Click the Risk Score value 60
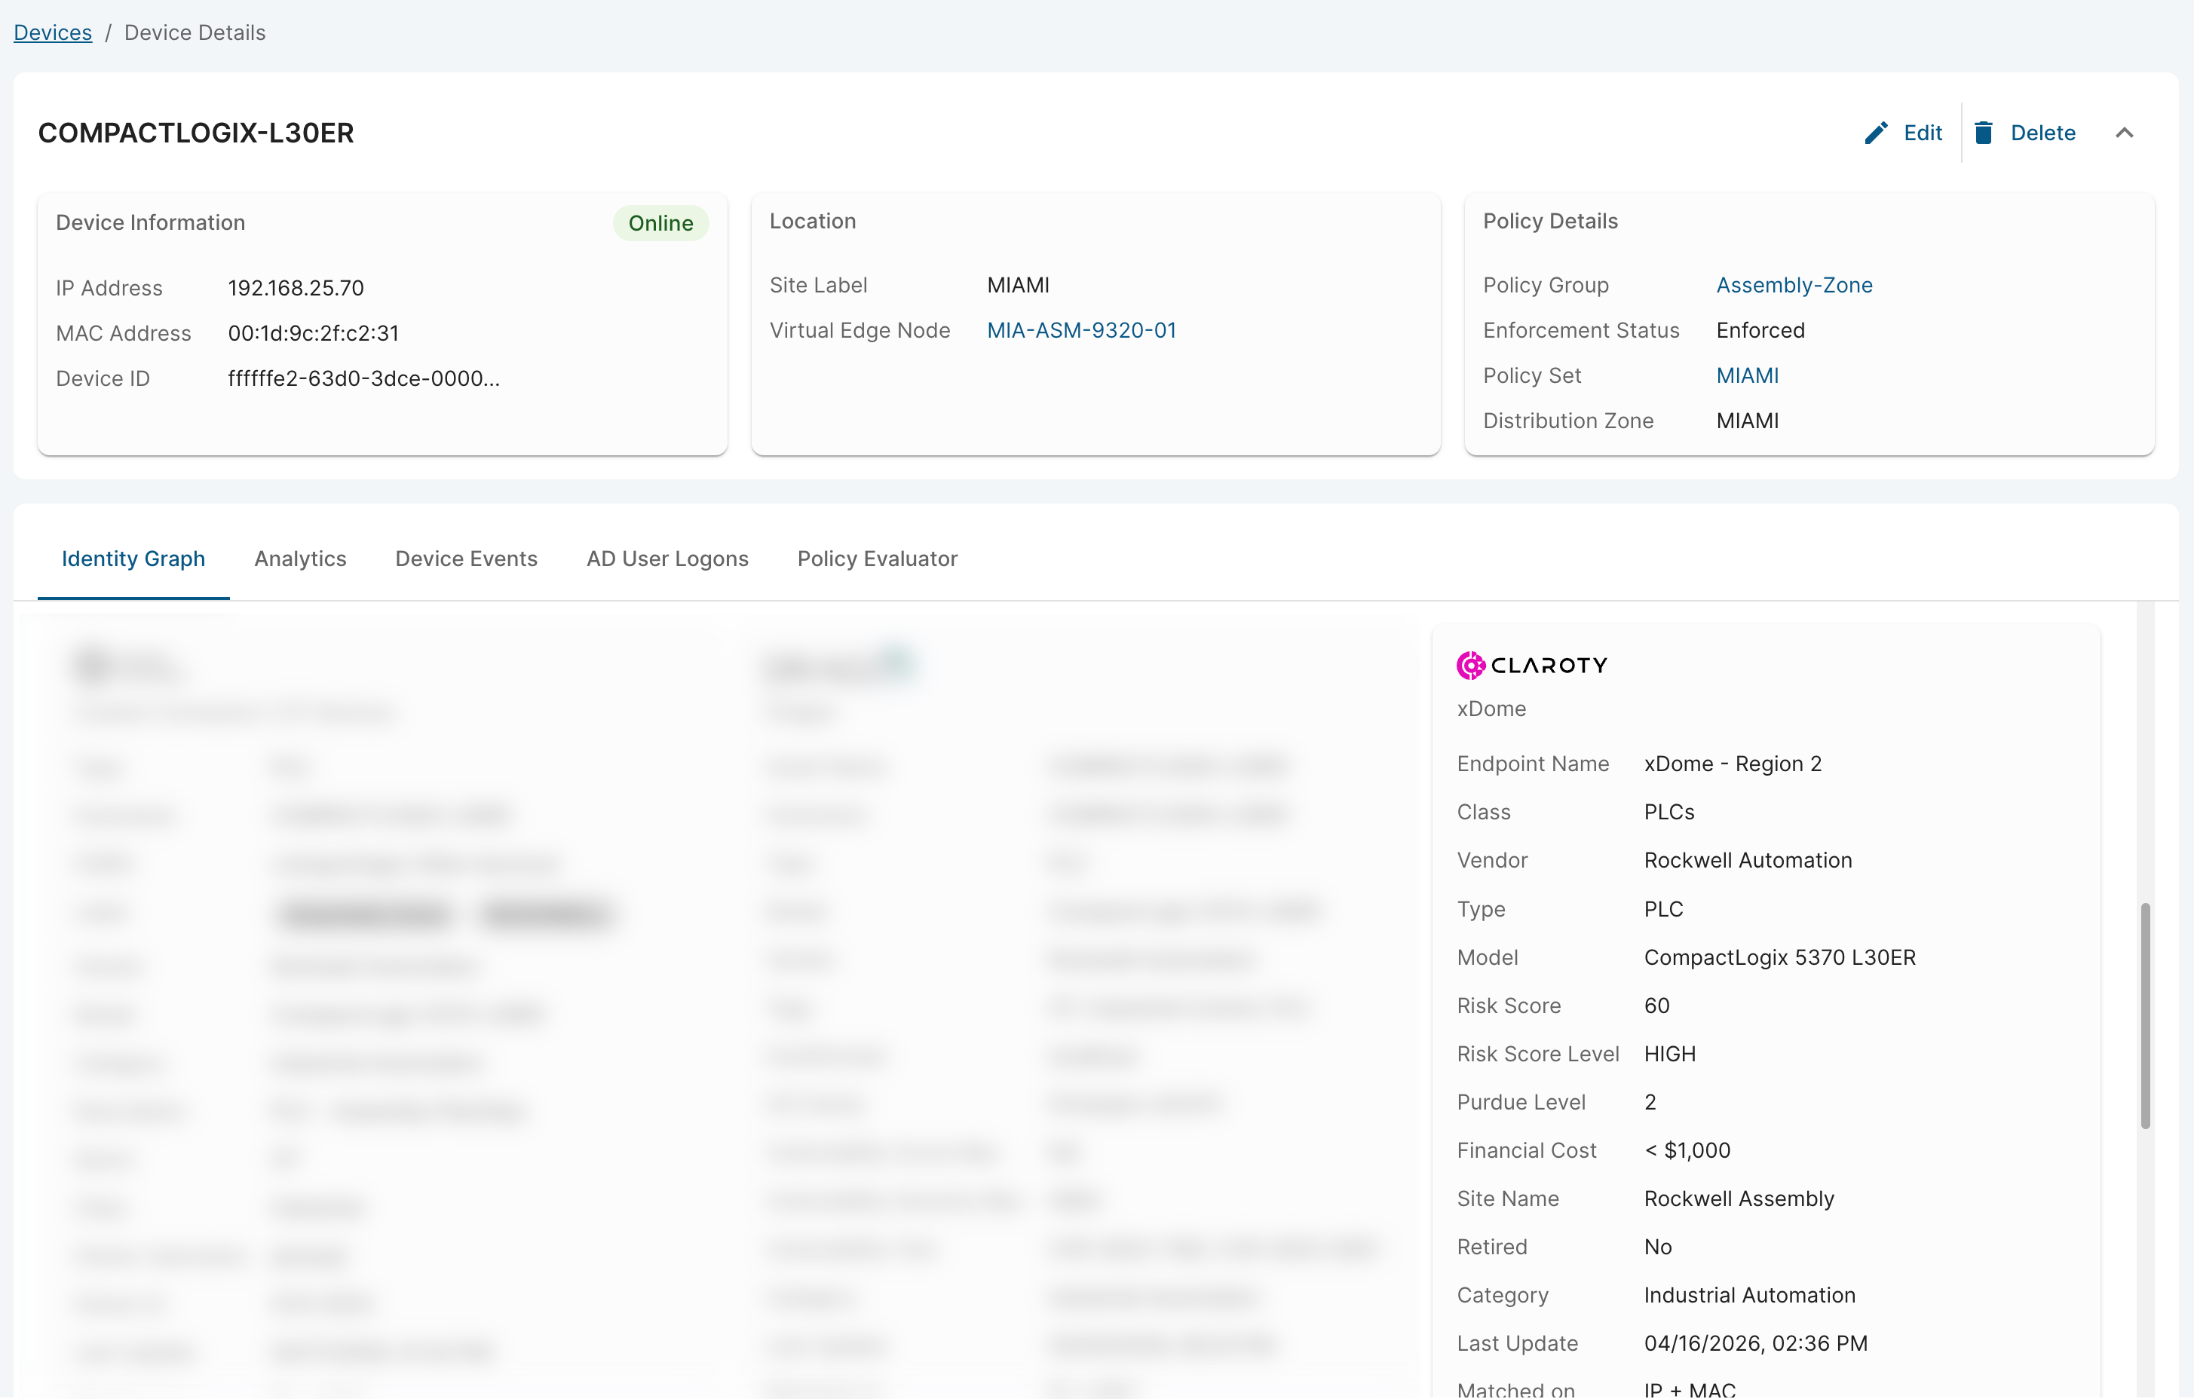Viewport: 2194px width, 1399px height. [x=1656, y=1006]
